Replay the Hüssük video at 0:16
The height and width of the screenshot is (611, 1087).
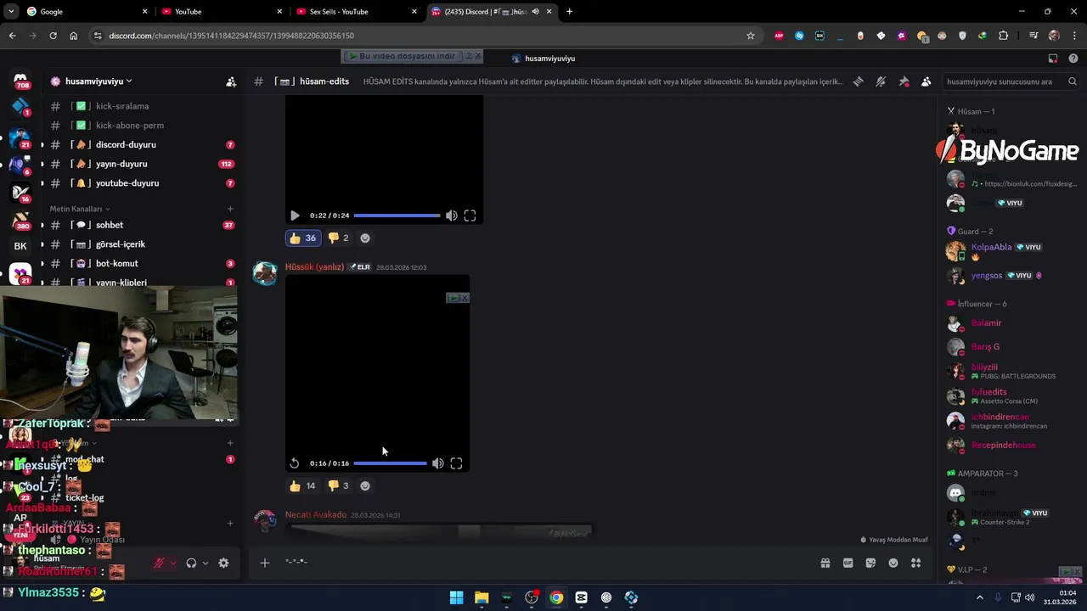click(294, 463)
